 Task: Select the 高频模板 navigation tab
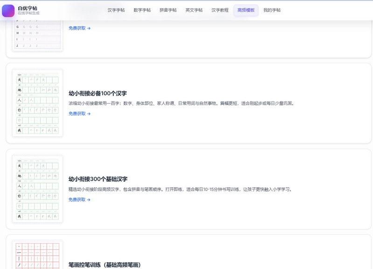tap(246, 10)
